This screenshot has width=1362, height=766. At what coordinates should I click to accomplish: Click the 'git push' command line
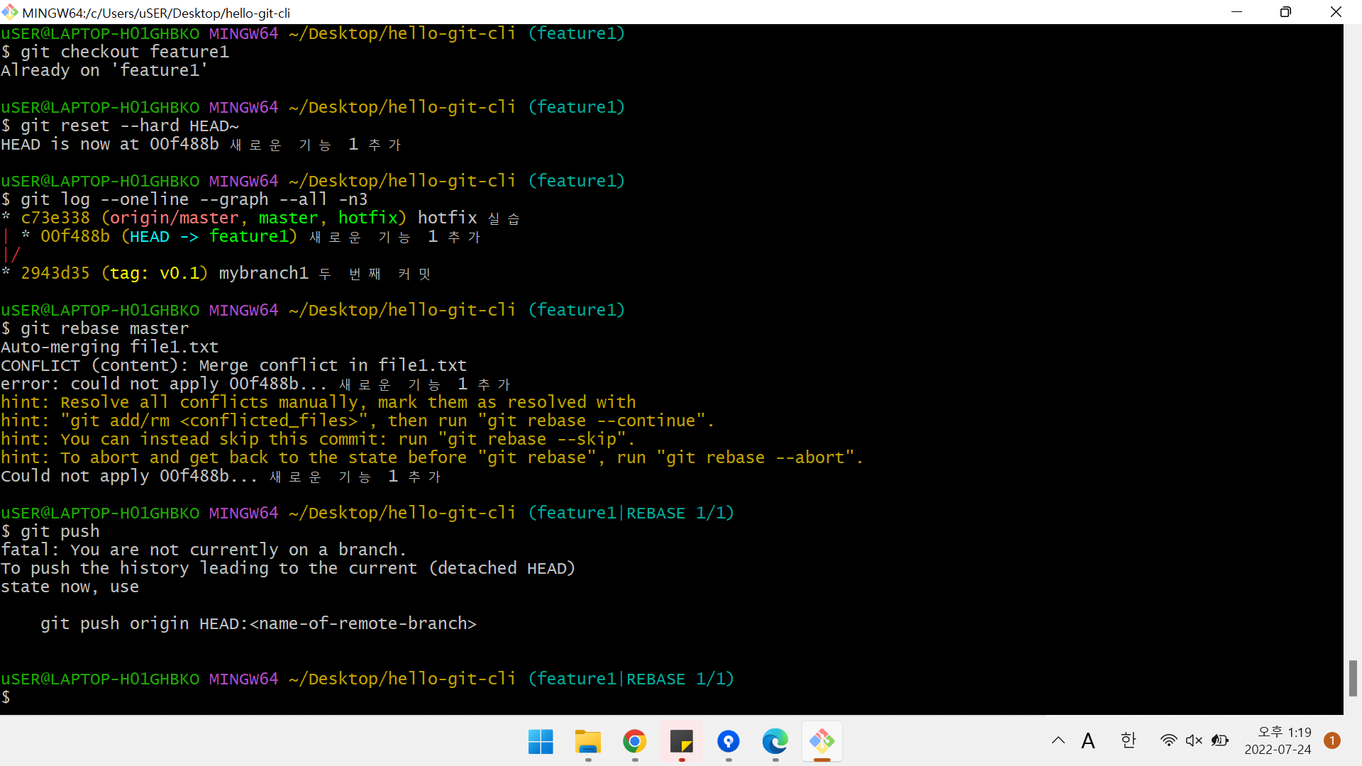coord(60,531)
